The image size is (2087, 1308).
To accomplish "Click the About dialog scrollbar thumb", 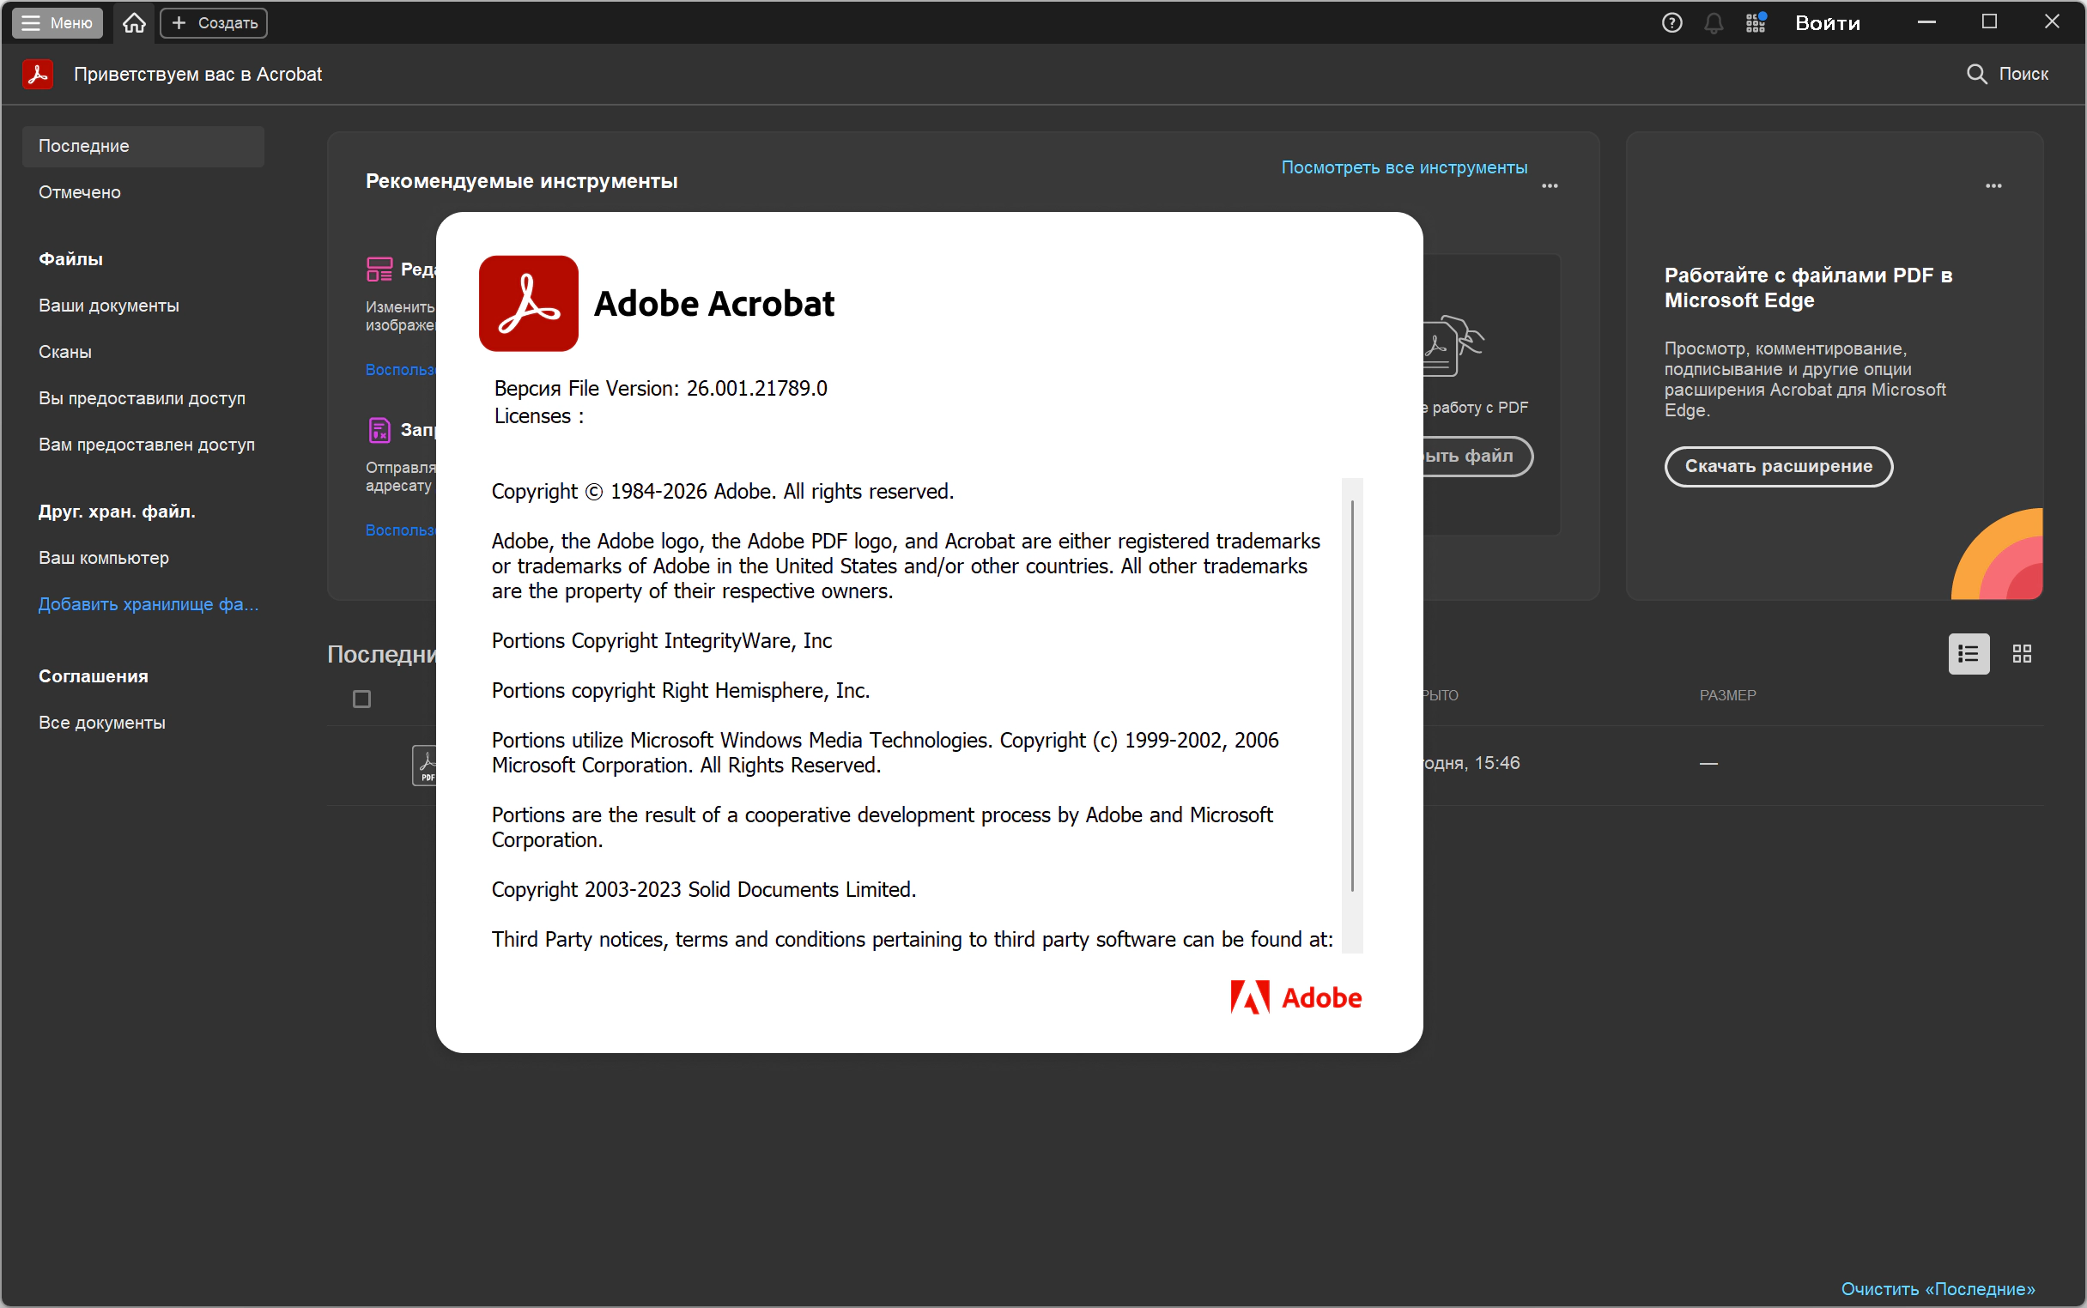I will tap(1351, 695).
